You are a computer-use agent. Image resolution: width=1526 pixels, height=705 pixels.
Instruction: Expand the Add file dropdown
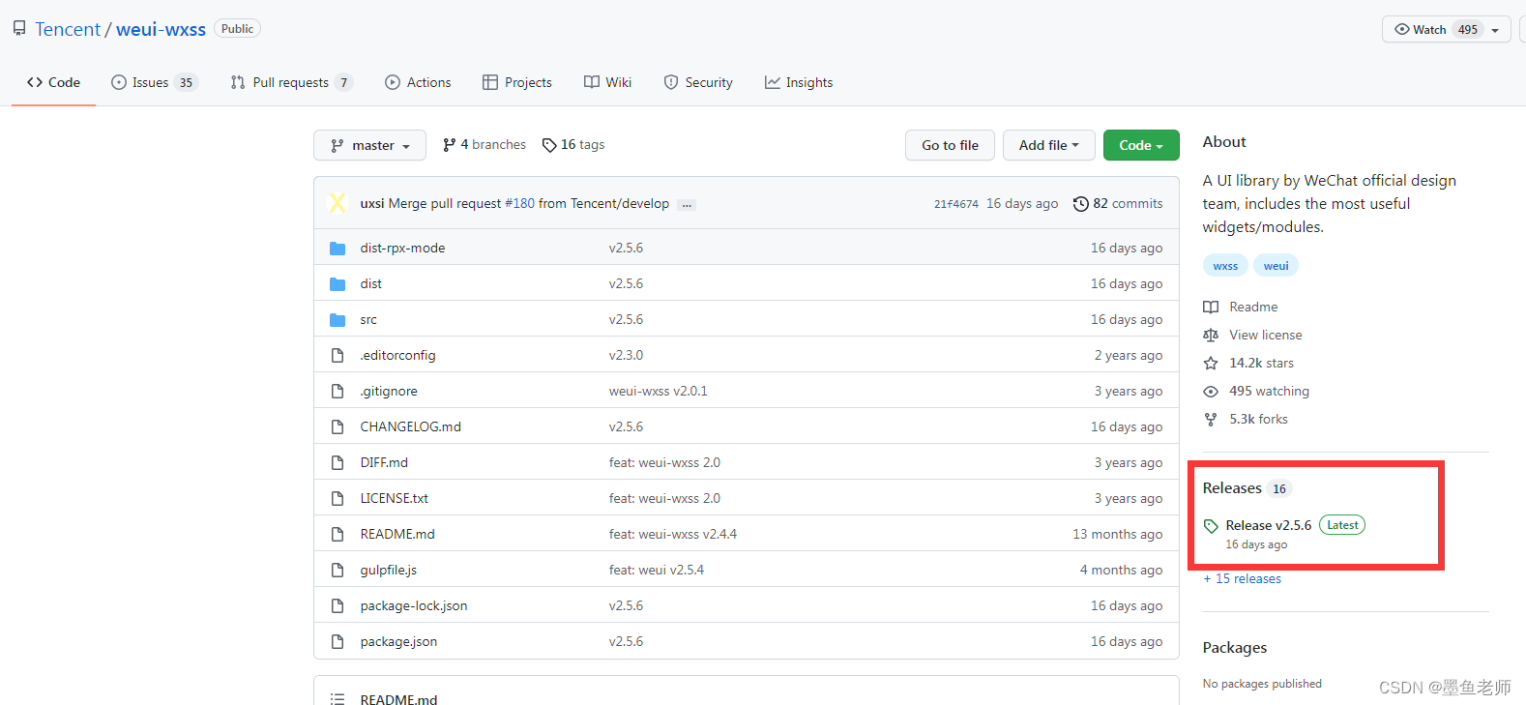point(1048,145)
